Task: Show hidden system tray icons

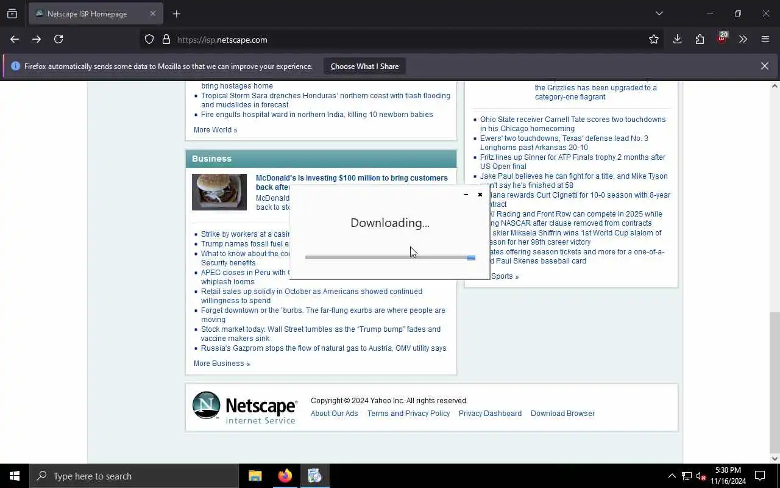Action: click(672, 476)
